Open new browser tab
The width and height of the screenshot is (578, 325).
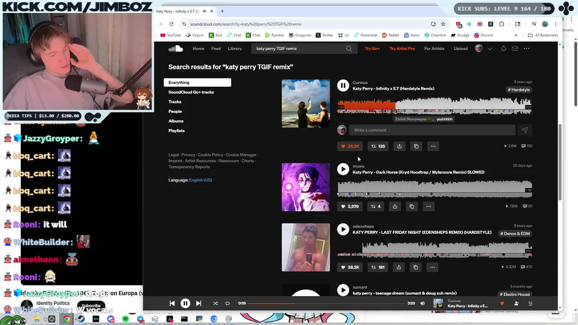pos(222,11)
